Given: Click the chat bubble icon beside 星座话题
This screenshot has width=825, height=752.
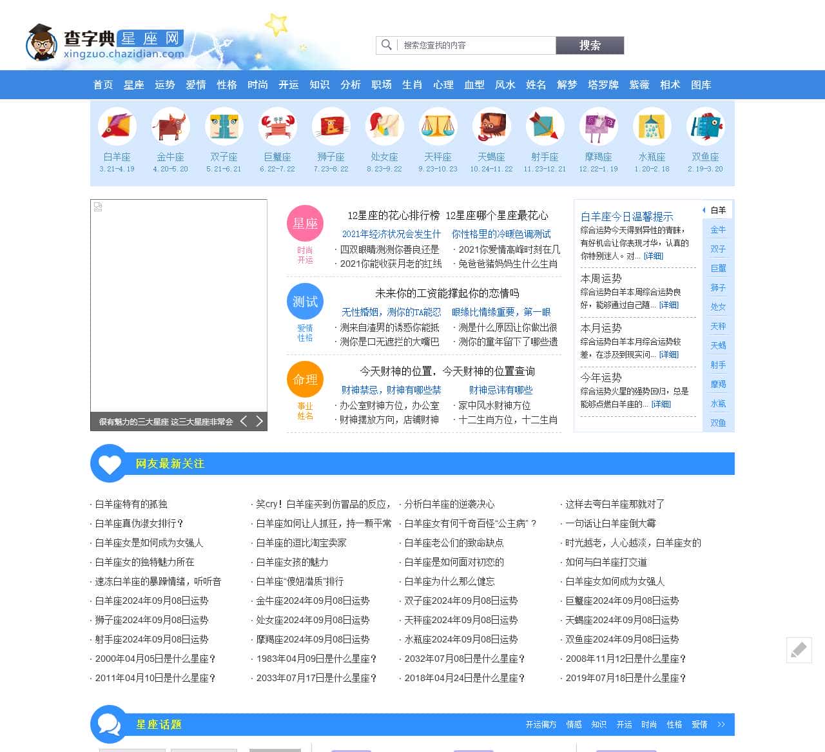Looking at the screenshot, I should pos(109,724).
